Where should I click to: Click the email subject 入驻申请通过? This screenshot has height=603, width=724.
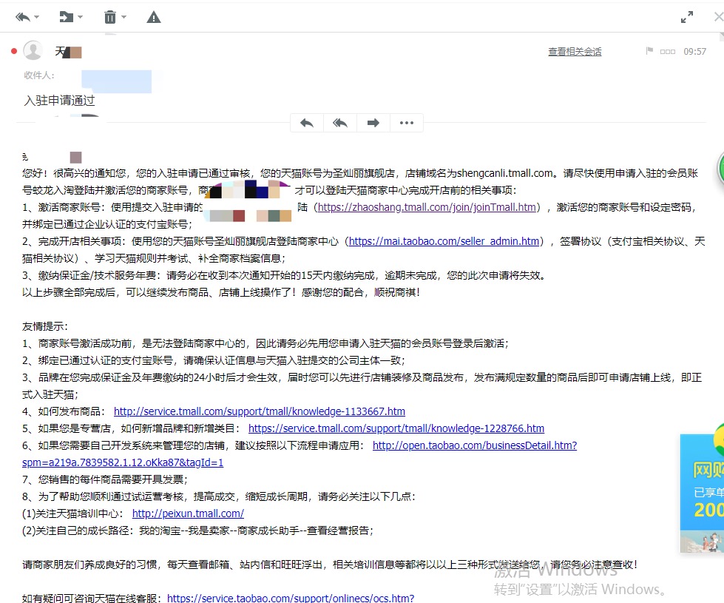[60, 101]
